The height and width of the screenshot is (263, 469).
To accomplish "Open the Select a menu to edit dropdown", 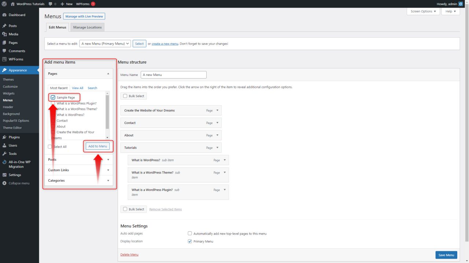I will [x=105, y=43].
